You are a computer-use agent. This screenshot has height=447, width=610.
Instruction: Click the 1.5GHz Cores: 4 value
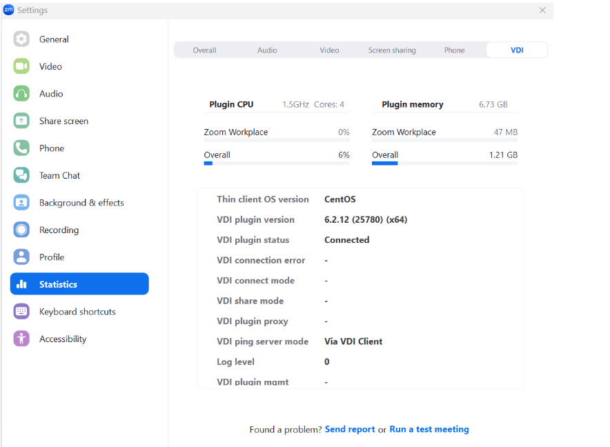[x=313, y=104]
